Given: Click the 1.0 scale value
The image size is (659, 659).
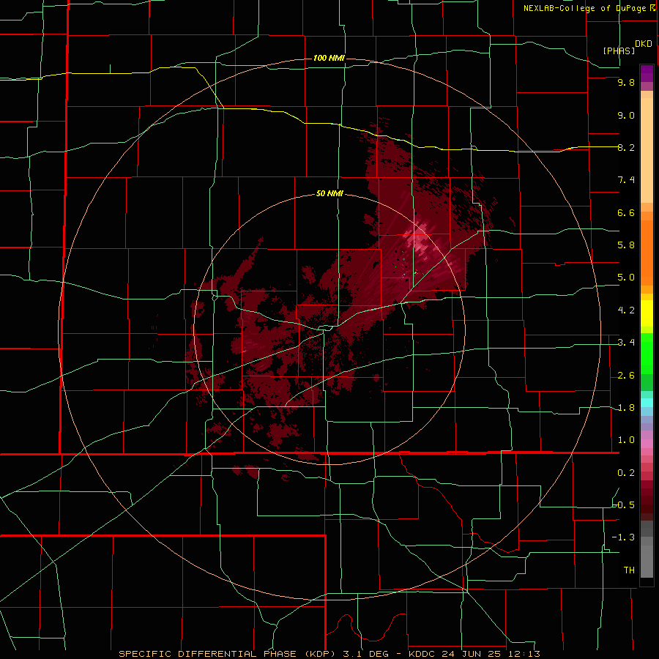Looking at the screenshot, I should (626, 440).
